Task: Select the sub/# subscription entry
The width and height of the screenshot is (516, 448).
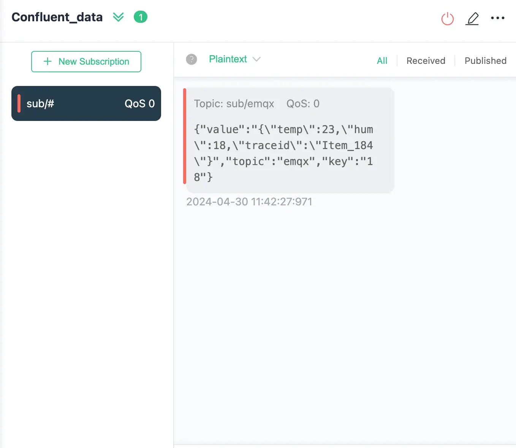Action: point(86,103)
